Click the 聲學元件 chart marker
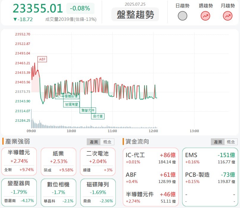 coord(88,110)
